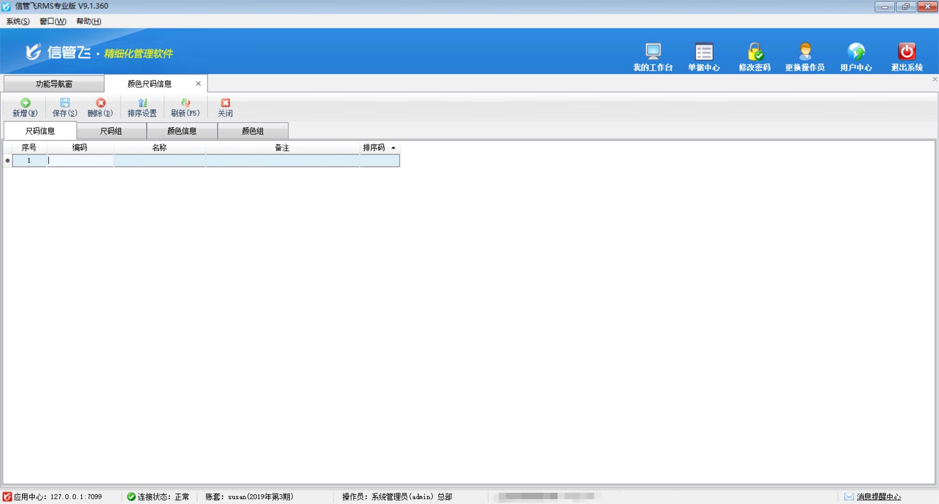The image size is (939, 504).
Task: Refresh the list with 刷新 icon
Action: coord(185,103)
